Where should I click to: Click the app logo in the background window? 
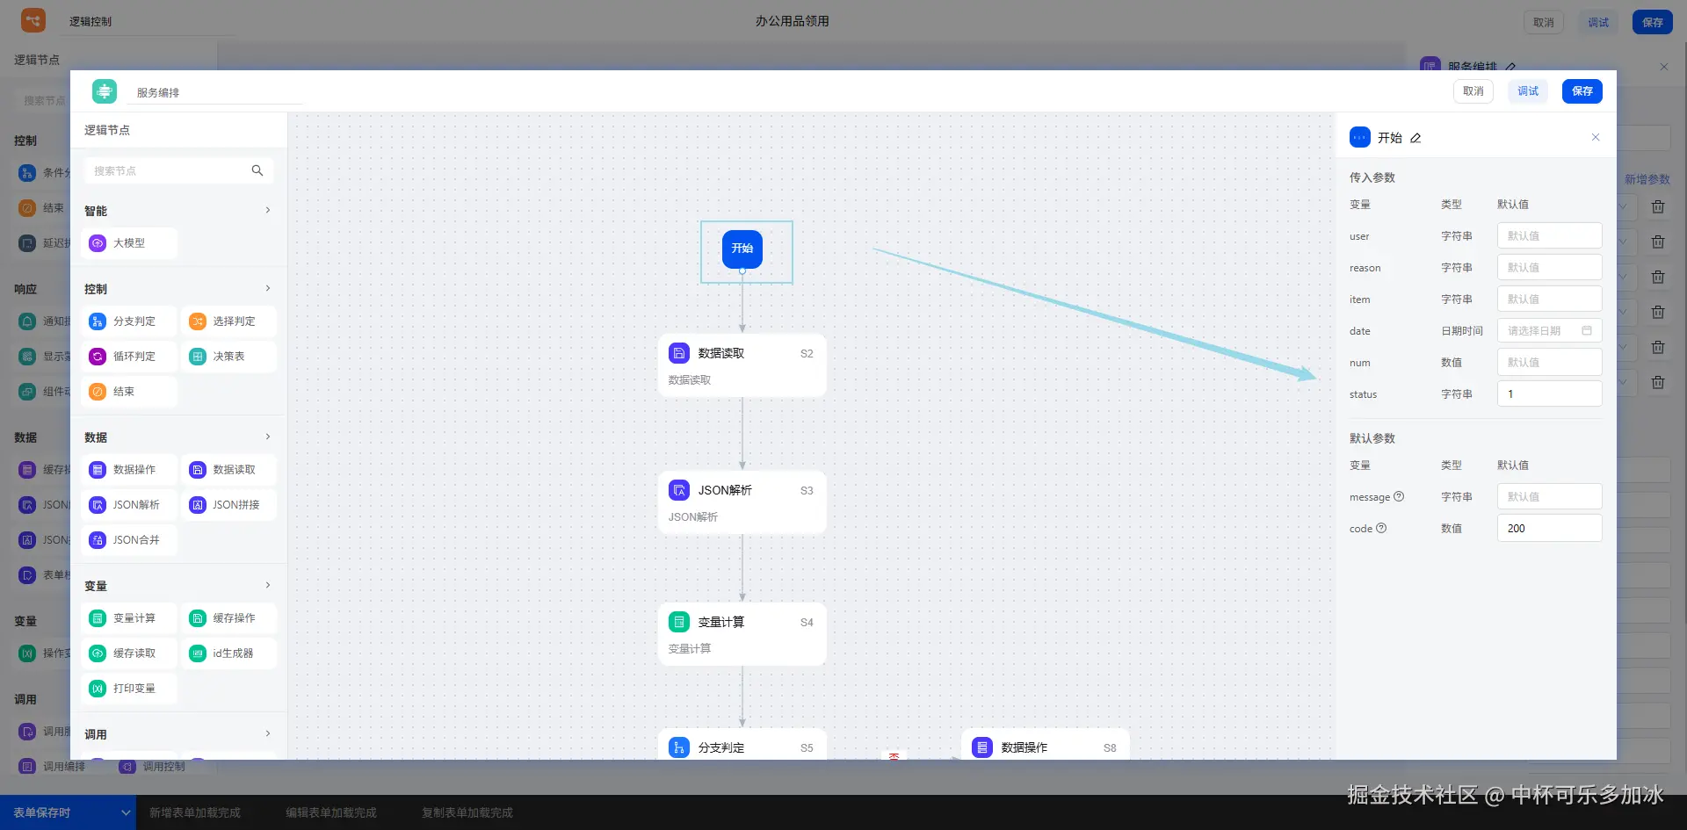pyautogui.click(x=33, y=20)
